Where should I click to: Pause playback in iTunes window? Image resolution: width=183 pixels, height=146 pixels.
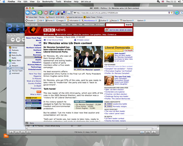pos(18,40)
